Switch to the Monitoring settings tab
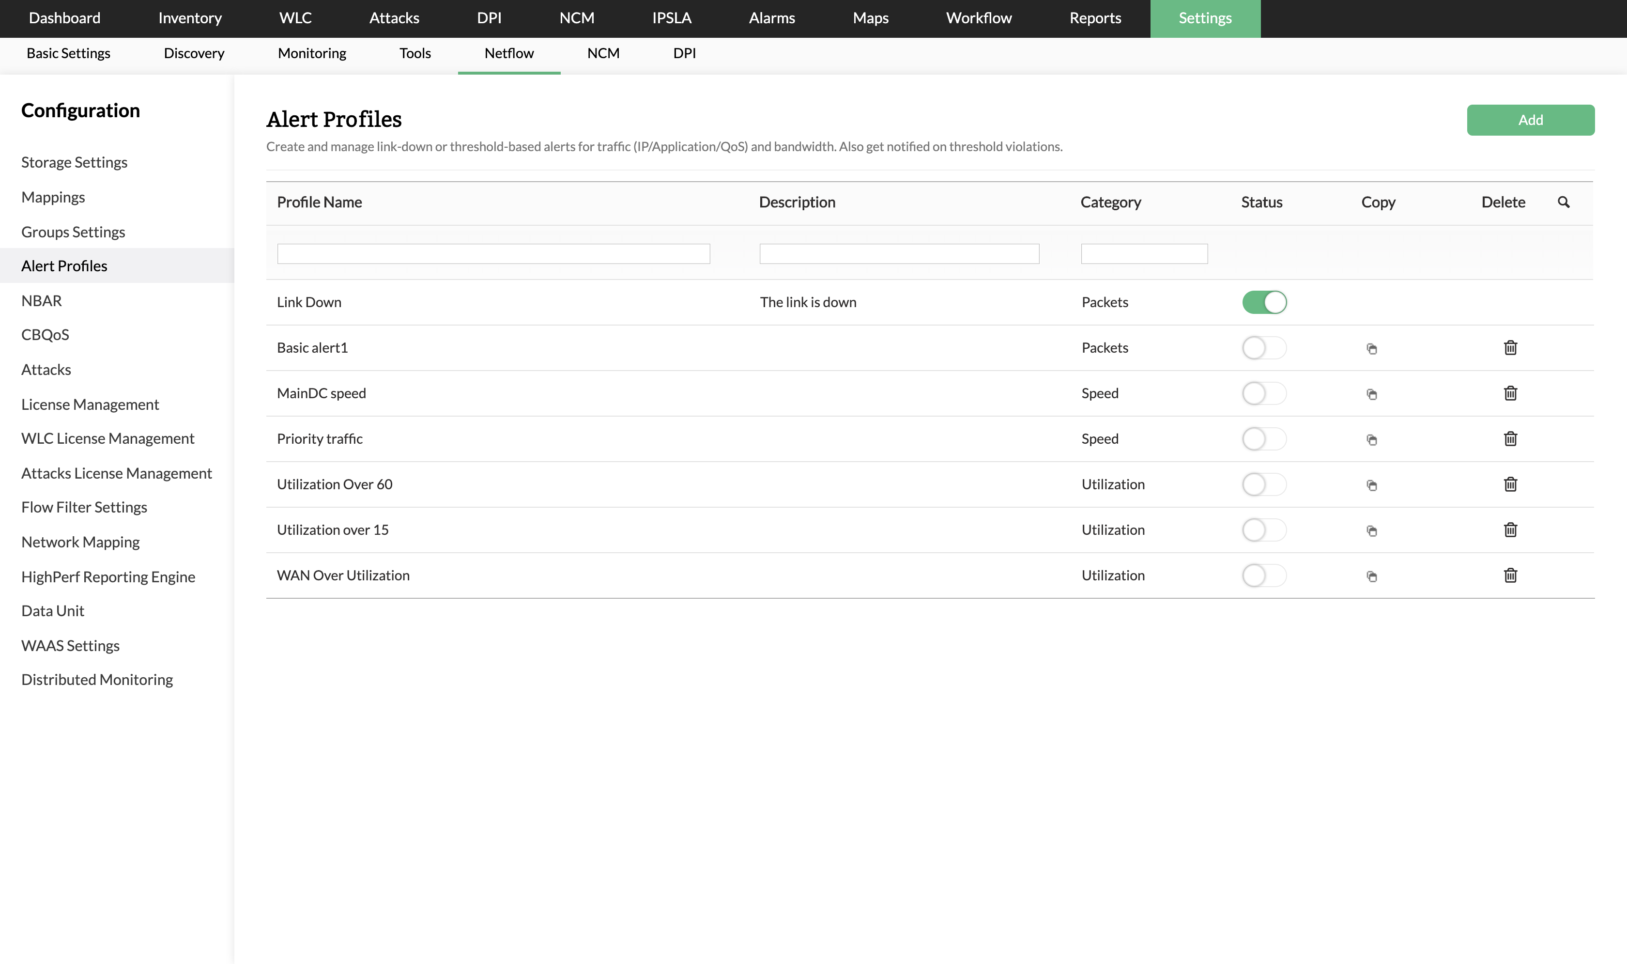 312,53
